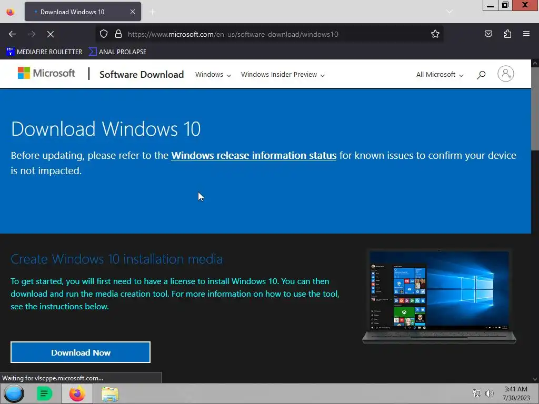Click the Firefox logo in title bar
Image resolution: width=539 pixels, height=404 pixels.
click(x=11, y=12)
